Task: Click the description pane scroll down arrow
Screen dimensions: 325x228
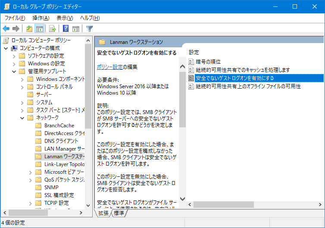Action: tap(182, 199)
